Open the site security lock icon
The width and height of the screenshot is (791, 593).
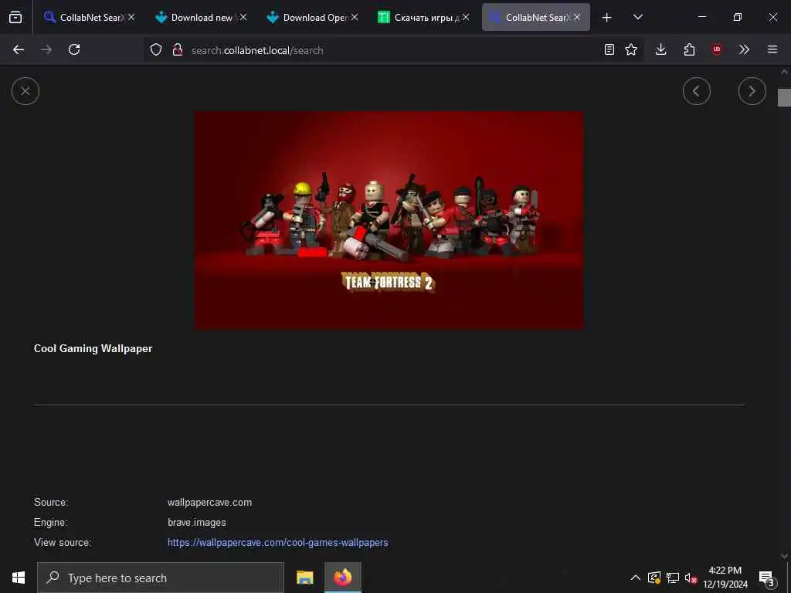click(178, 49)
